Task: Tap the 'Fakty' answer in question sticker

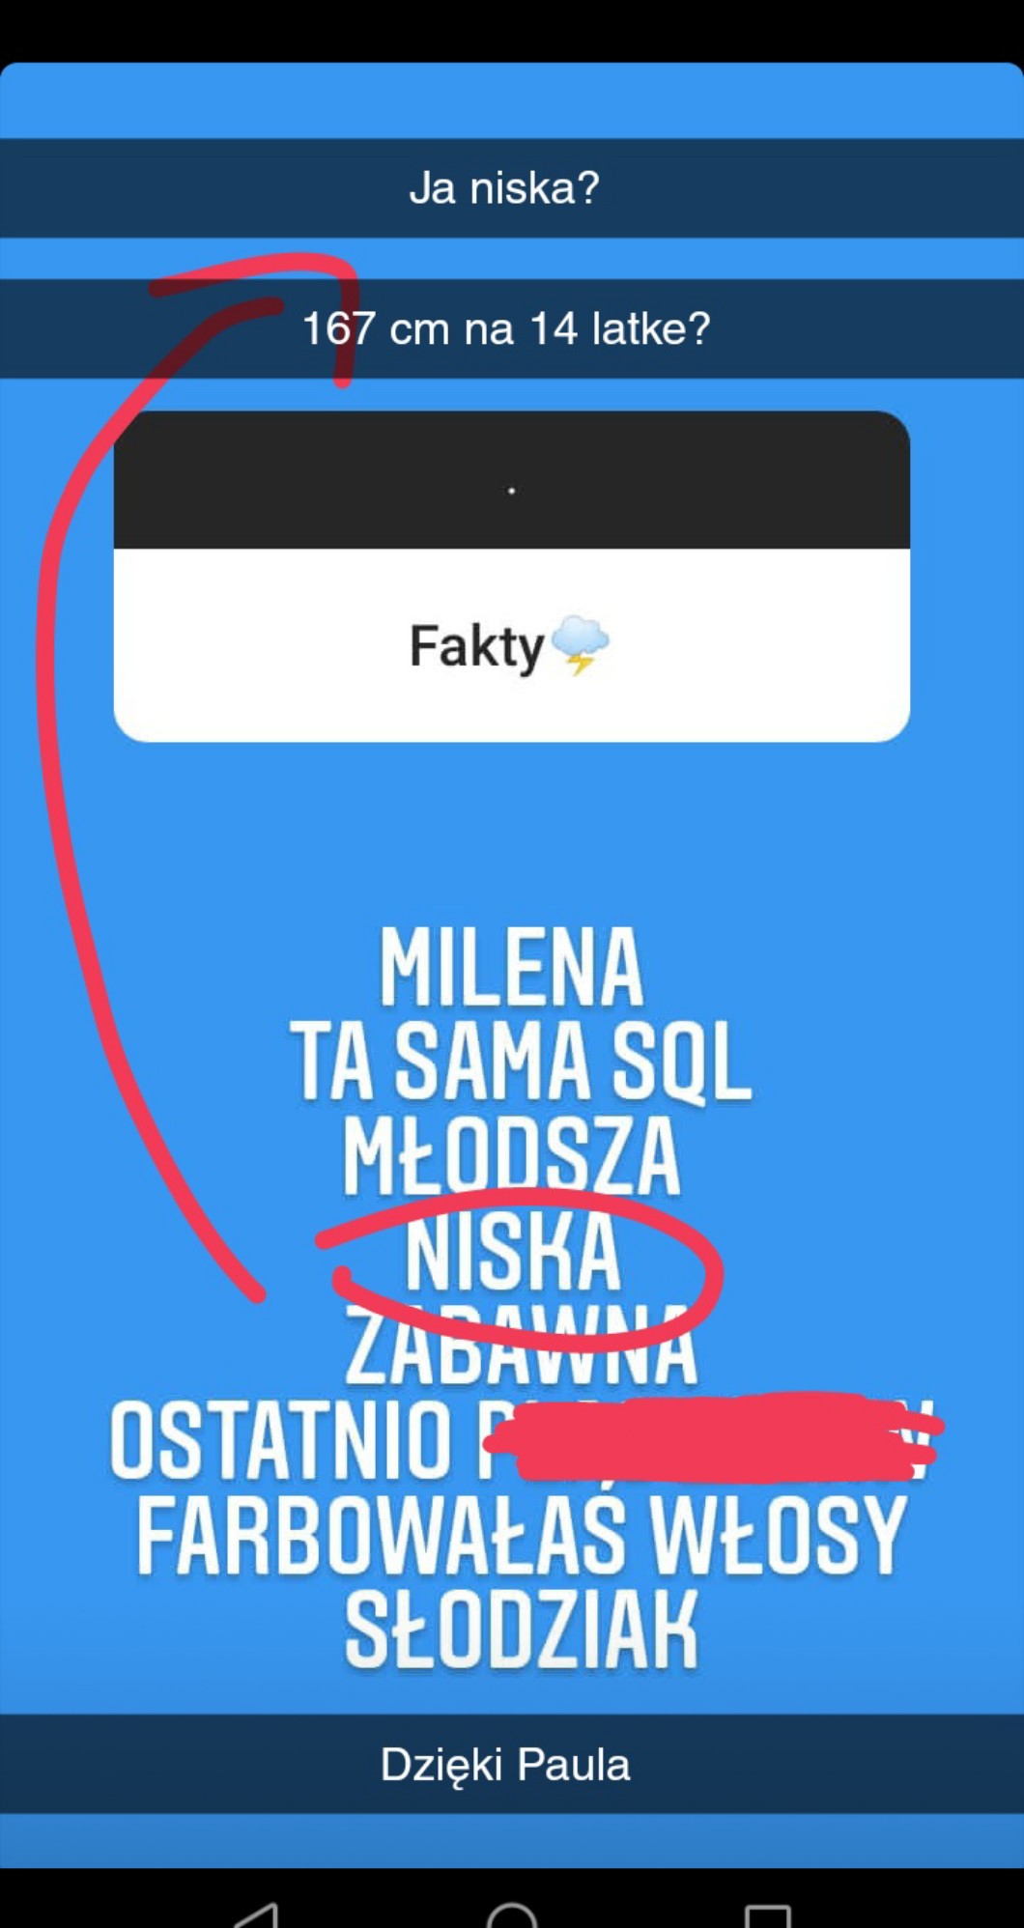Action: [x=477, y=646]
